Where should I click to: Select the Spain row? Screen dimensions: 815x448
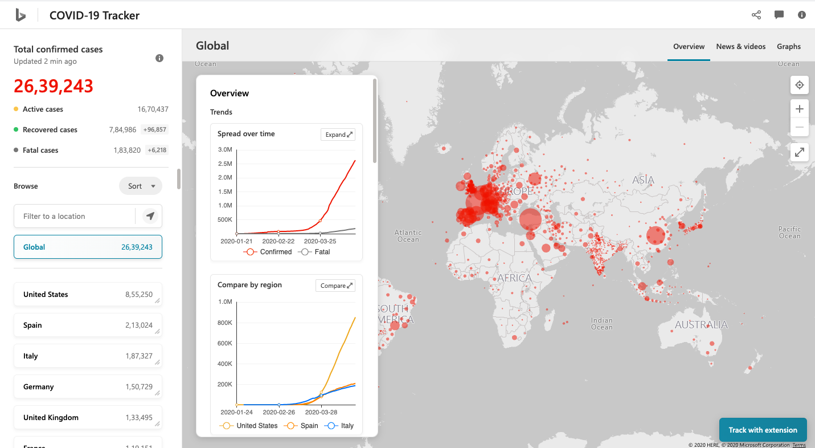click(88, 325)
